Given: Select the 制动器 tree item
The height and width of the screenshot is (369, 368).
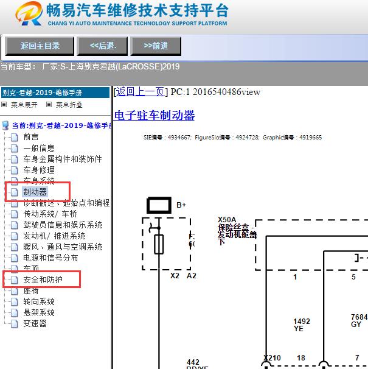Looking at the screenshot, I should 35,192.
